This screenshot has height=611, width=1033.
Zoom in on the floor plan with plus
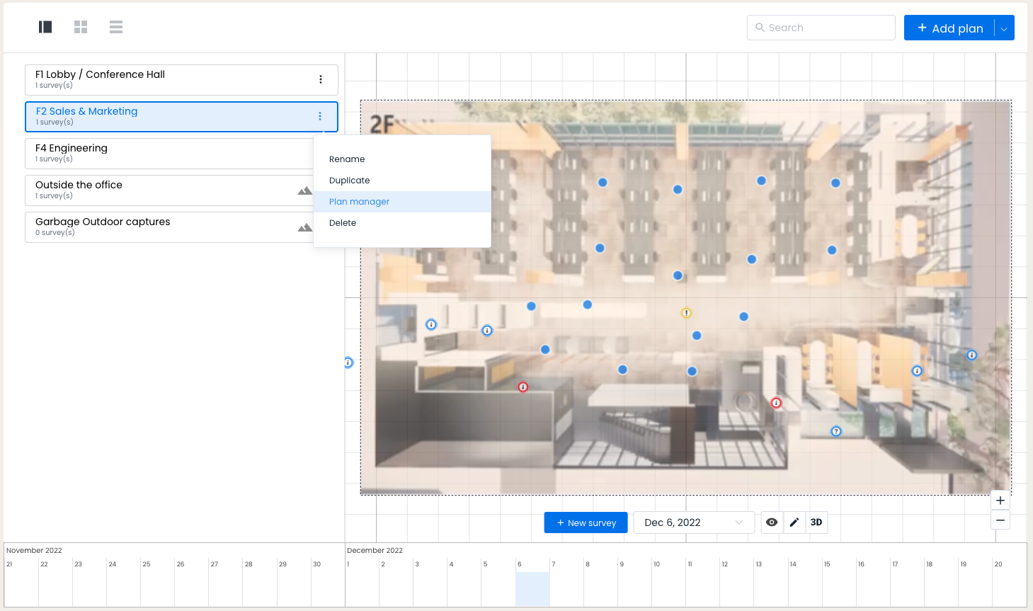tap(1000, 501)
